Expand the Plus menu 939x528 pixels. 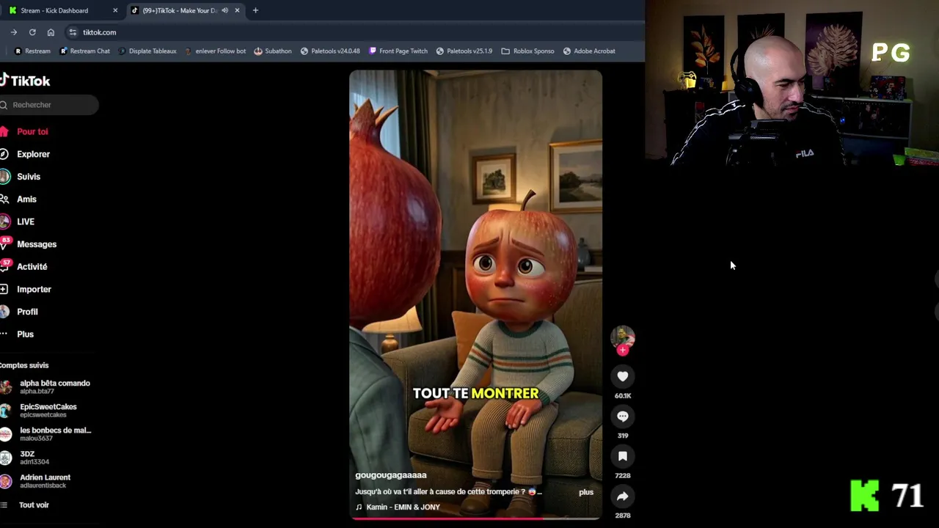(18, 334)
